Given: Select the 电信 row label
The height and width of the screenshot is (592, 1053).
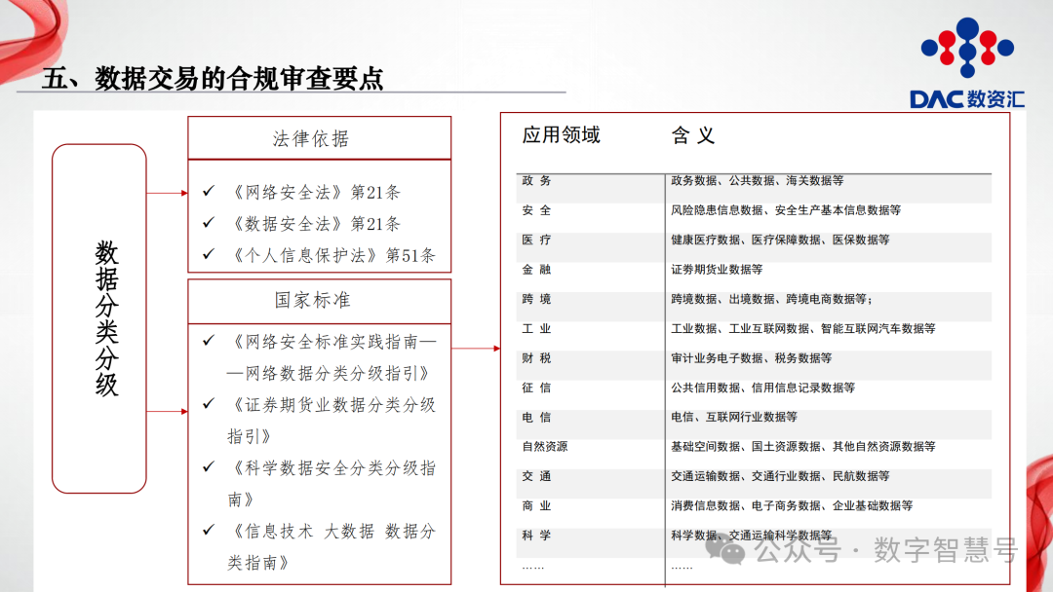Looking at the screenshot, I should [536, 417].
